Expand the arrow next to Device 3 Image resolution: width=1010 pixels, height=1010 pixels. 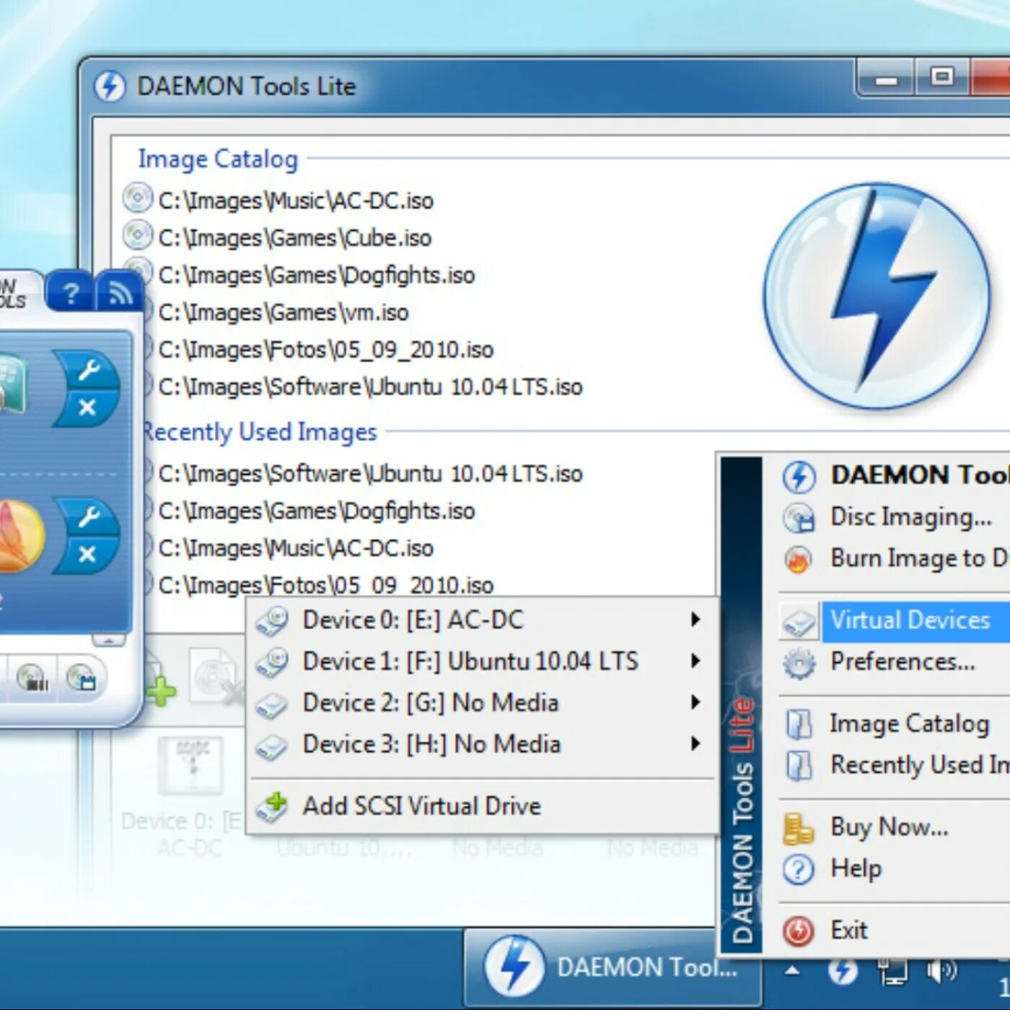coord(695,743)
